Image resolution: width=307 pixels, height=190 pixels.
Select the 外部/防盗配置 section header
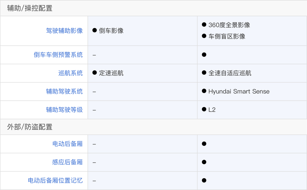[x=30, y=127]
